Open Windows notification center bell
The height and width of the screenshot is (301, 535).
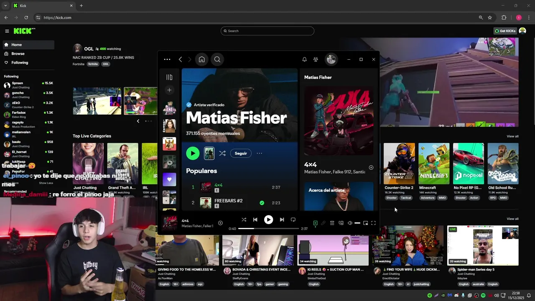click(529, 296)
